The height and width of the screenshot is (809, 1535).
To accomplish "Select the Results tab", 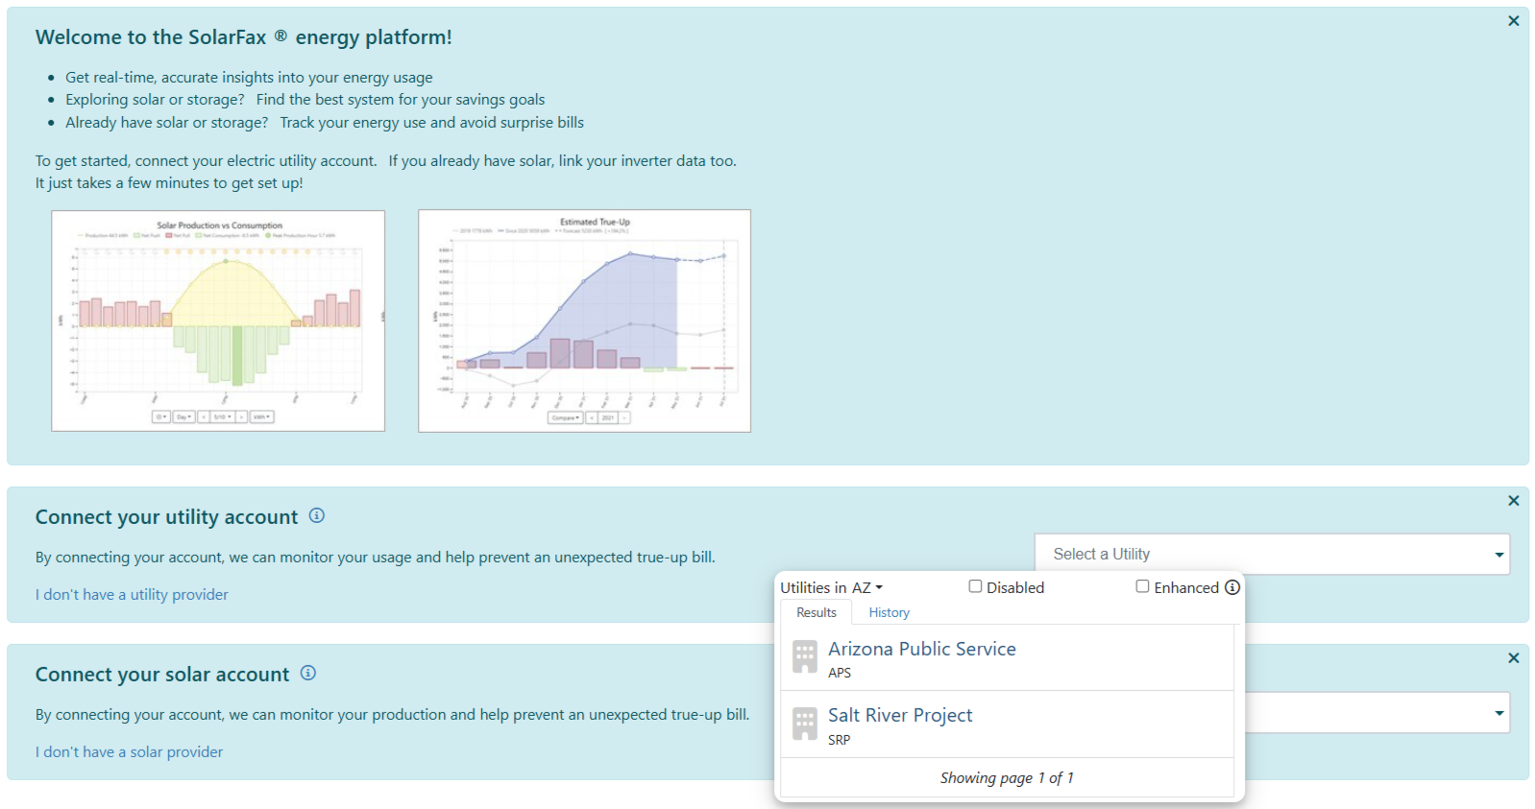I will pos(816,612).
